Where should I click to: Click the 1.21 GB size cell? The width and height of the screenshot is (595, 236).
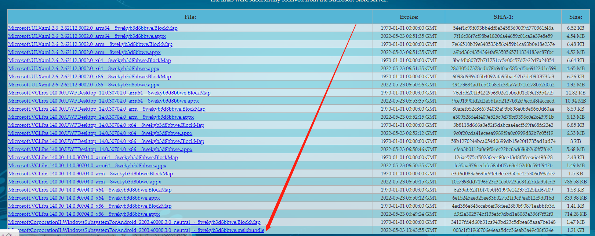click(x=575, y=230)
